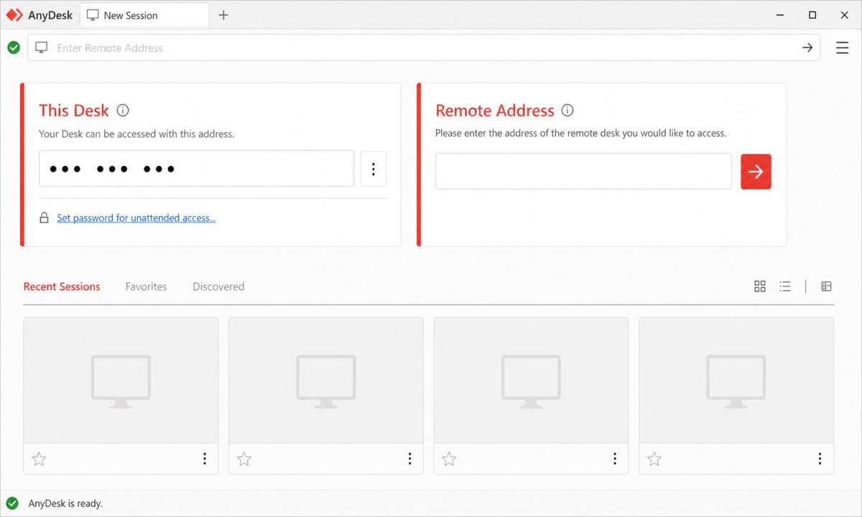Favorite the fourth session with star
The image size is (862, 517).
click(x=654, y=459)
